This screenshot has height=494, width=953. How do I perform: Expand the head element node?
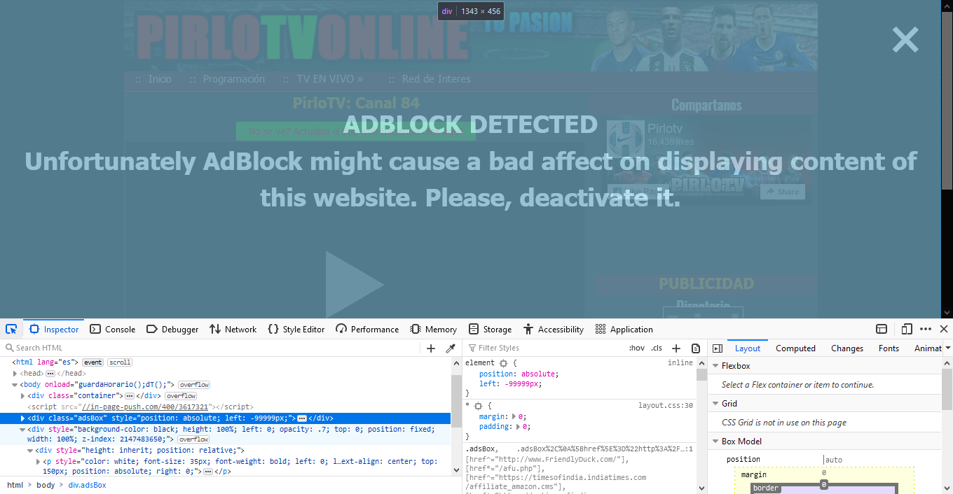15,374
